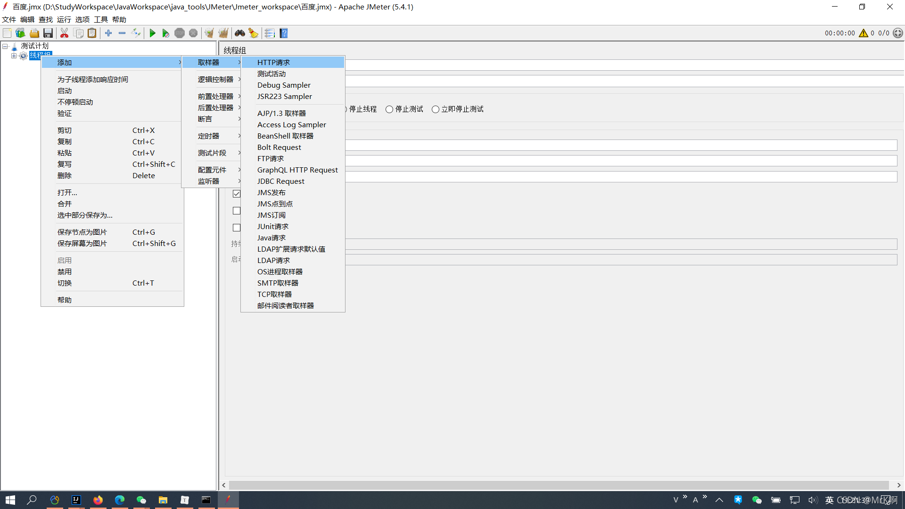Uncheck the checked checkbox in thread panel
The height and width of the screenshot is (509, 905).
click(237, 194)
